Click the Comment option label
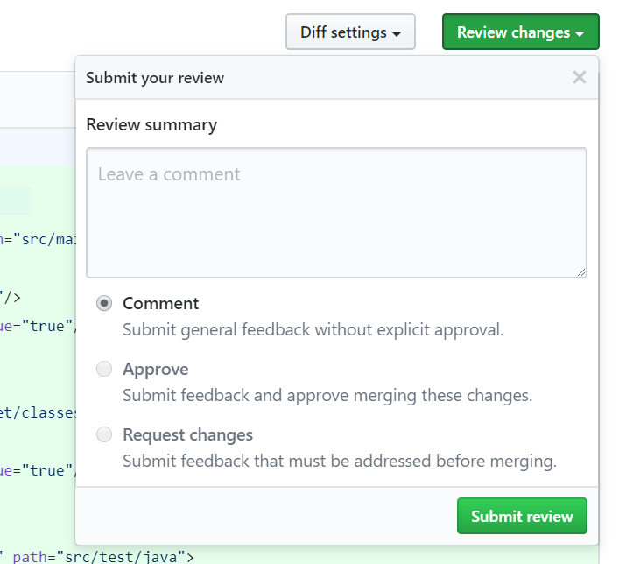633x564 pixels. click(x=161, y=304)
